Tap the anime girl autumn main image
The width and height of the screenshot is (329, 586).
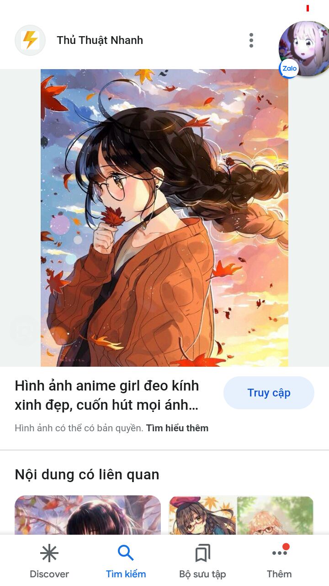tap(164, 218)
